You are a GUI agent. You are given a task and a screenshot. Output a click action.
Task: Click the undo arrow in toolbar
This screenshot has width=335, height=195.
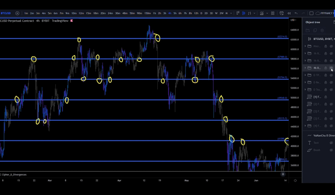(x=296, y=13)
